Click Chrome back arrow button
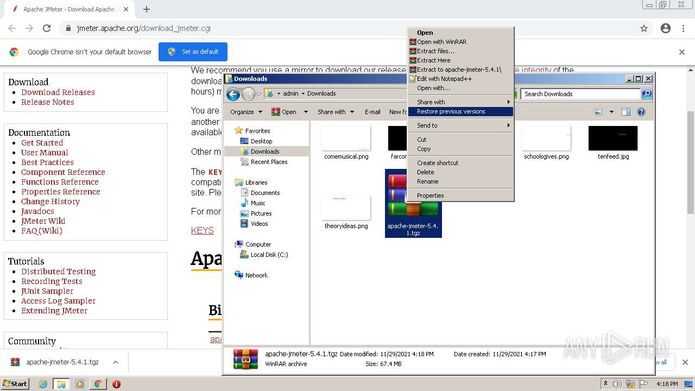The width and height of the screenshot is (695, 391). pyautogui.click(x=12, y=28)
